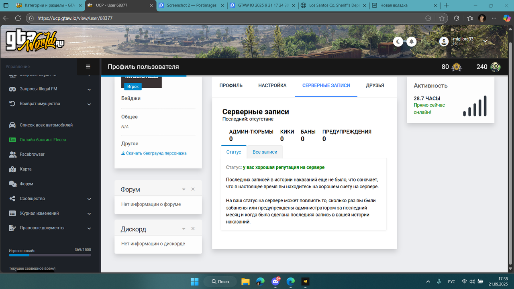Expand the Возврат имущества chevron
This screenshot has height=289, width=514.
[x=89, y=104]
